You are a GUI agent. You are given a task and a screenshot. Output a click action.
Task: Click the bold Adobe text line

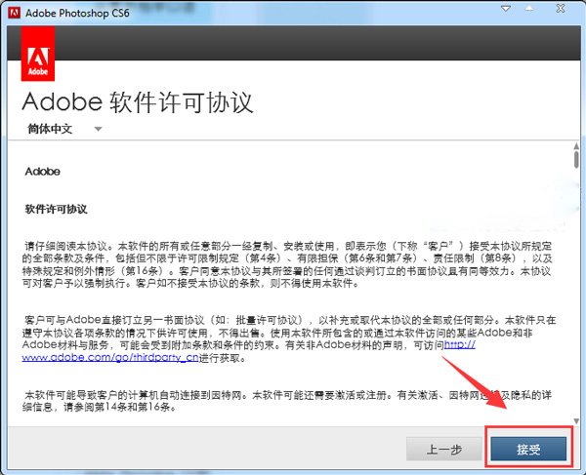click(x=43, y=172)
